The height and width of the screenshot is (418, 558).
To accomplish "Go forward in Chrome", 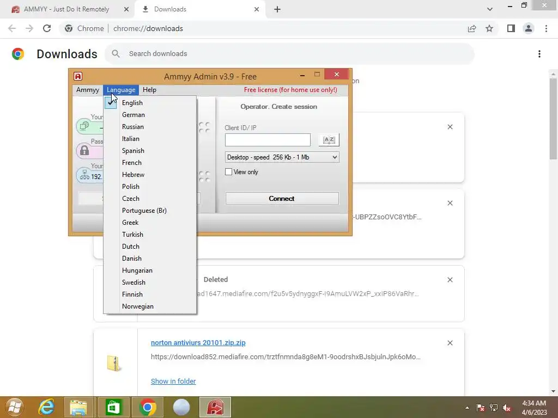I will [x=29, y=28].
